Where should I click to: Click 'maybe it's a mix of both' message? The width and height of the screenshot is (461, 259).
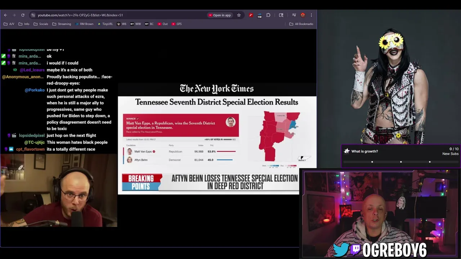(x=70, y=70)
